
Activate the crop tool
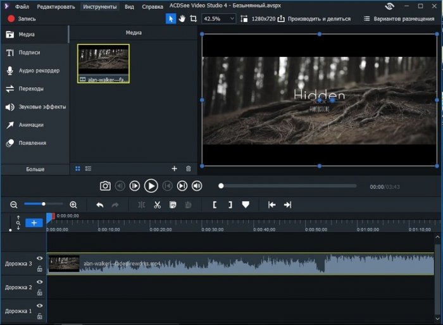(x=193, y=19)
